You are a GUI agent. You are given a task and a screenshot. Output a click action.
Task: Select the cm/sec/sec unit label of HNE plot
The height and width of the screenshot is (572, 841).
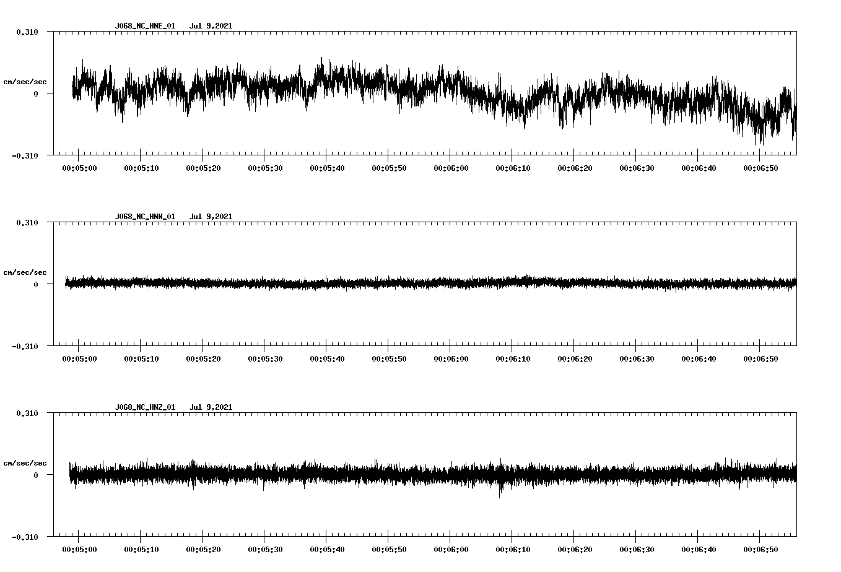pos(25,82)
